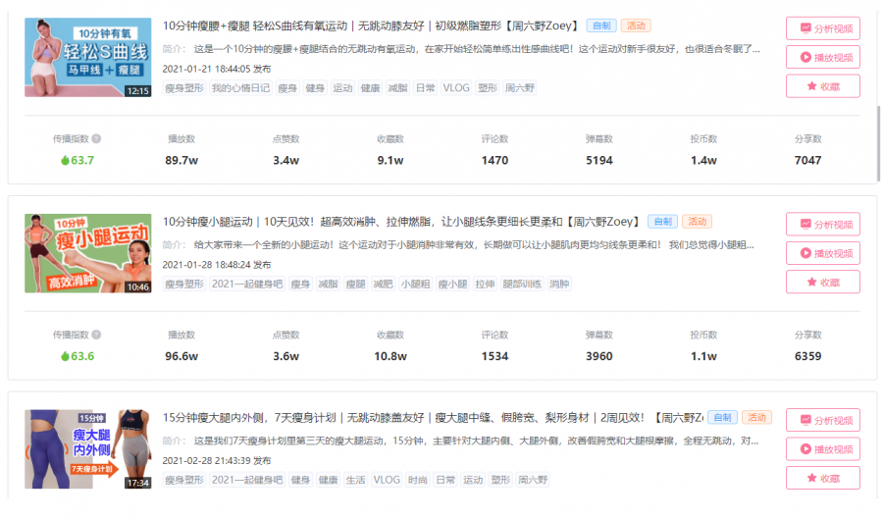Click 分享数 value 7047

(x=808, y=161)
